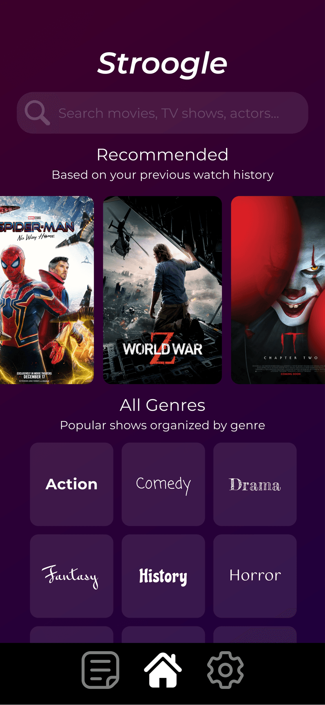This screenshot has width=325, height=705.
Task: Open settings via the gear icon
Action: [225, 670]
